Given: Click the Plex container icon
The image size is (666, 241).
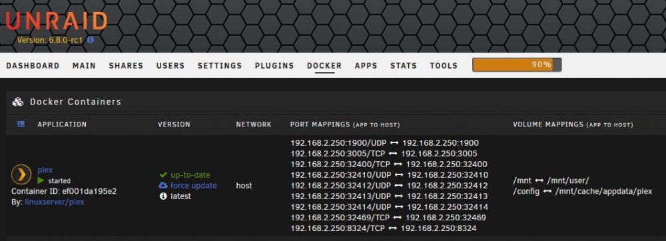Looking at the screenshot, I should pyautogui.click(x=21, y=174).
